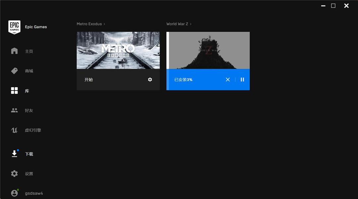Click the Epic Games sidebar title

(36, 27)
